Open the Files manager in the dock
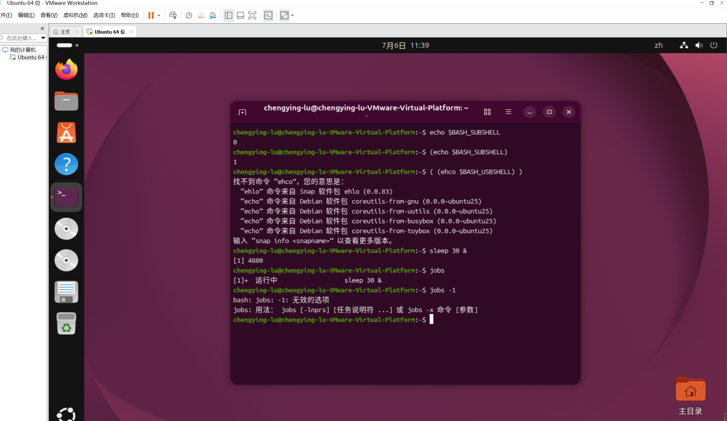Viewport: 727px width, 421px height. pyautogui.click(x=66, y=101)
